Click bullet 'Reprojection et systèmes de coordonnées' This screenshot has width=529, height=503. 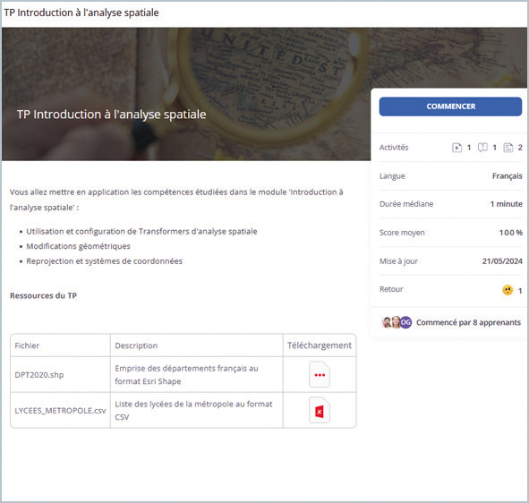[x=104, y=261]
